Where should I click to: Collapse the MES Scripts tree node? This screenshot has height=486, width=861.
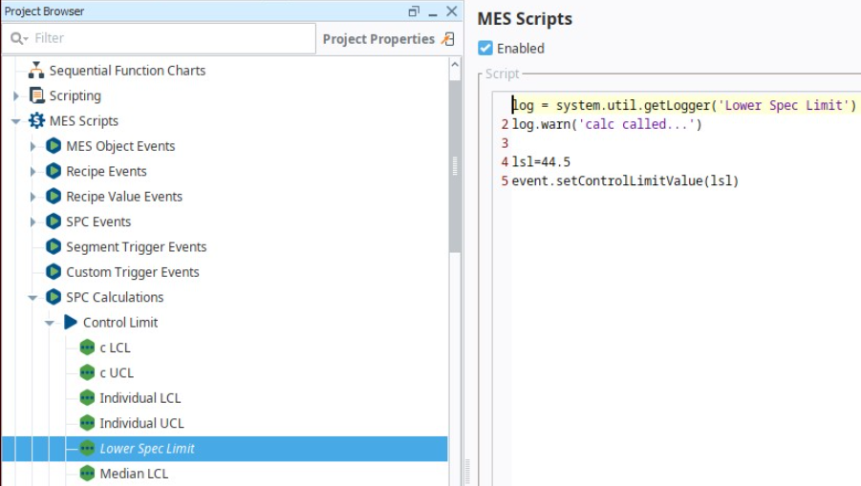click(x=16, y=121)
